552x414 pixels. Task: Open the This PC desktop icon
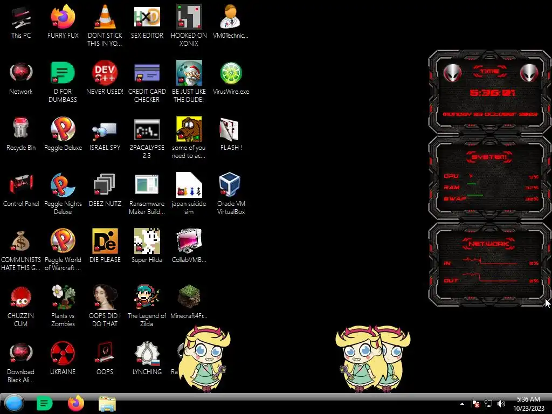[x=21, y=22]
